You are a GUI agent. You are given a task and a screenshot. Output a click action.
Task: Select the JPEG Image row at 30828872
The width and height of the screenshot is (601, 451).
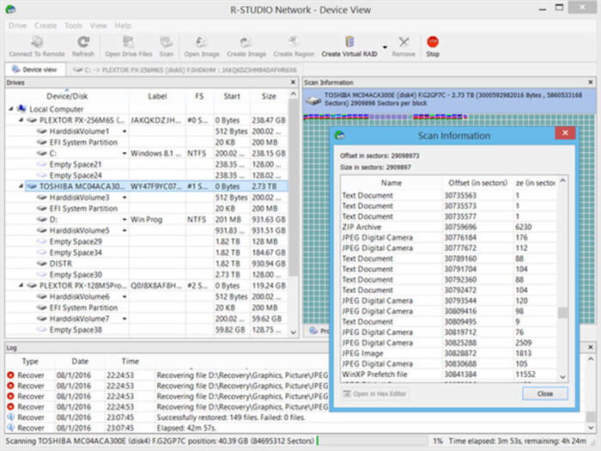448,353
